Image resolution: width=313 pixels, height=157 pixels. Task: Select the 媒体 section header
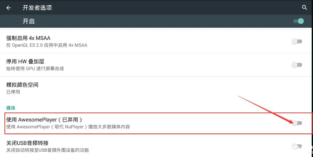pos(11,108)
